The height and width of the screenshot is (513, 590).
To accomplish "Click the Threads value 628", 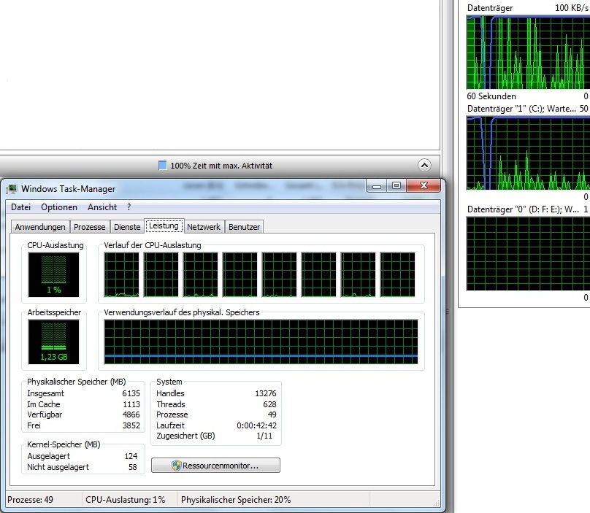I will tap(269, 404).
